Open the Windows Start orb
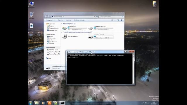 [30, 103]
